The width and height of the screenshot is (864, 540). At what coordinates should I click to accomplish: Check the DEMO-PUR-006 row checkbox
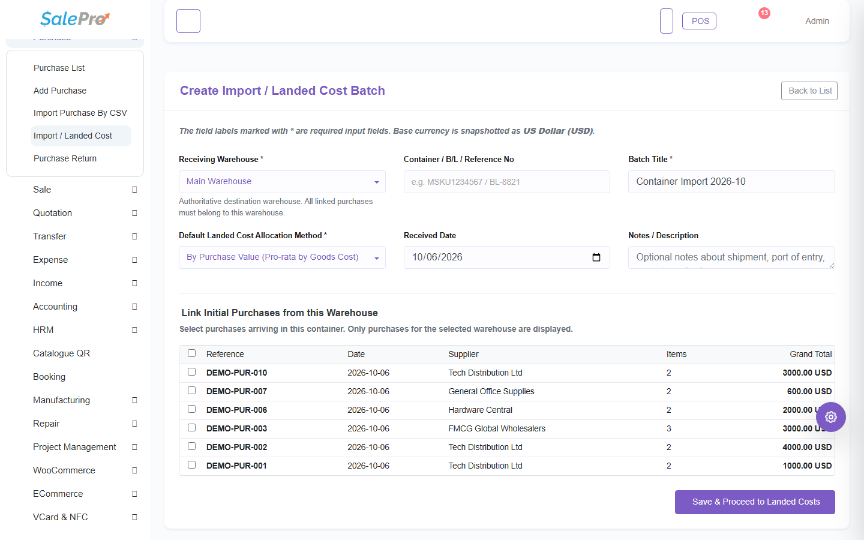pyautogui.click(x=192, y=409)
